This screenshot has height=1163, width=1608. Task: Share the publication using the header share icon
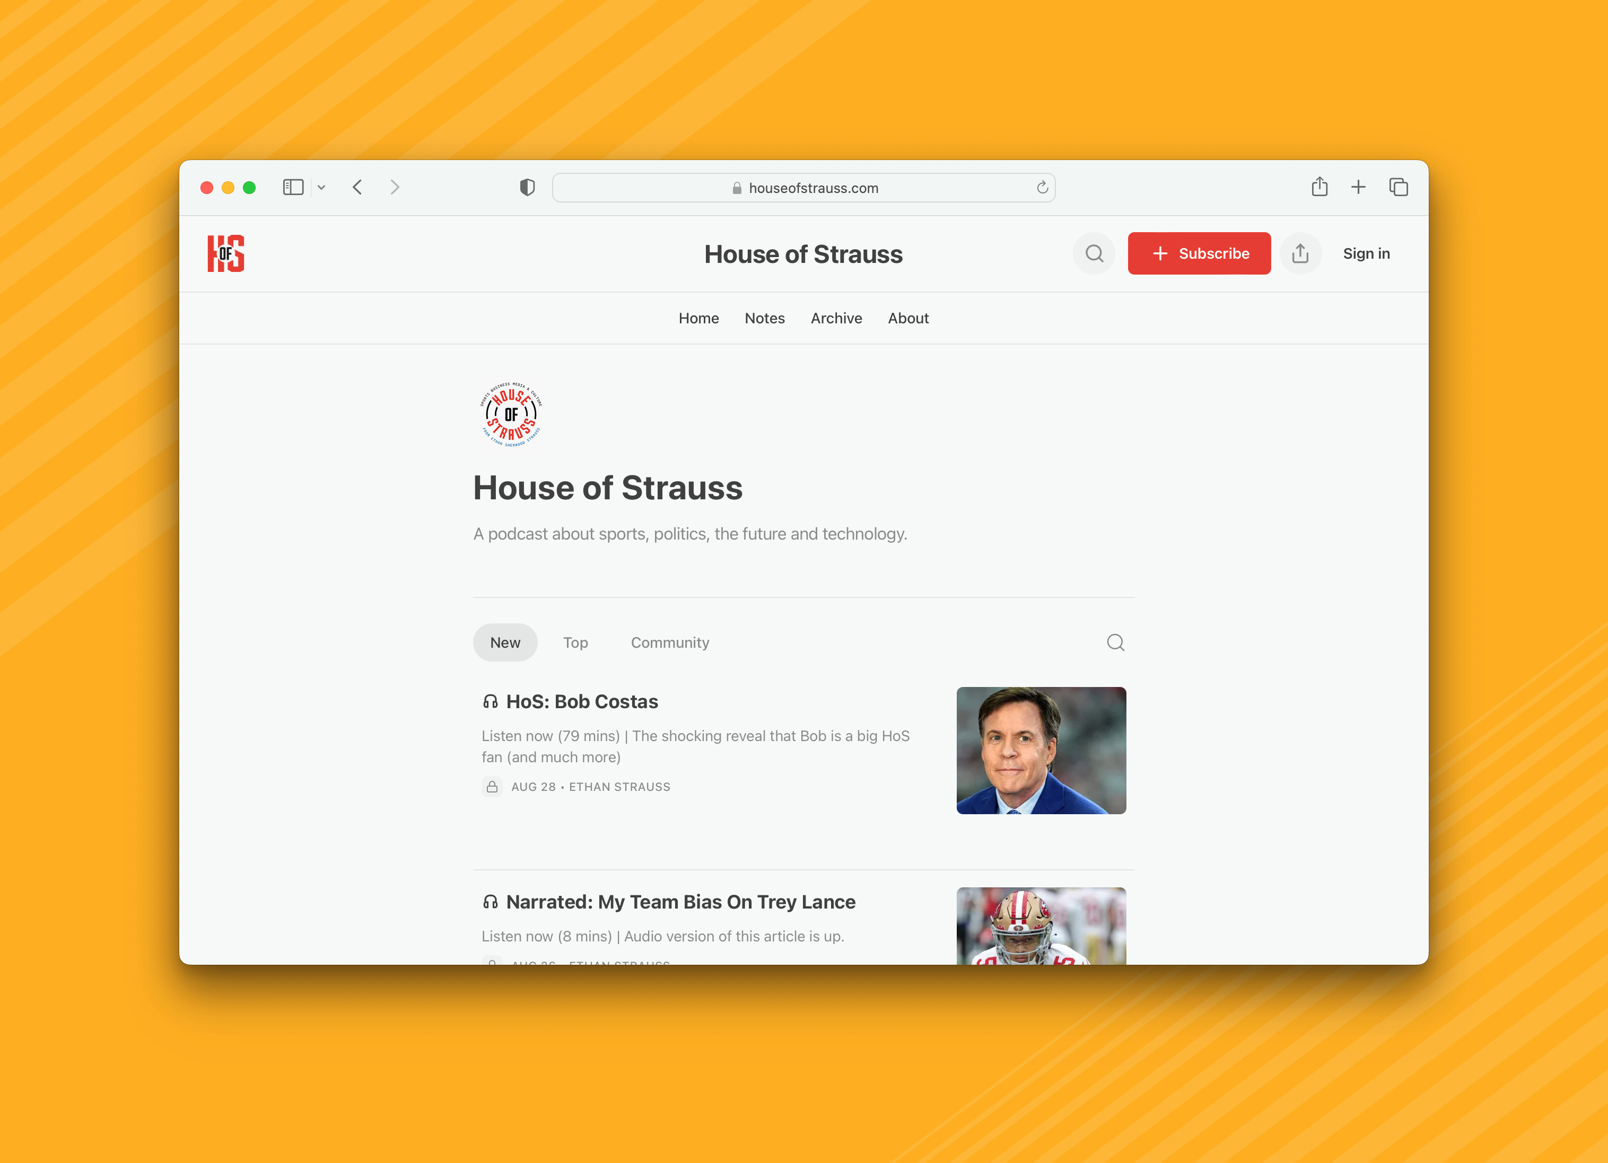click(1299, 254)
